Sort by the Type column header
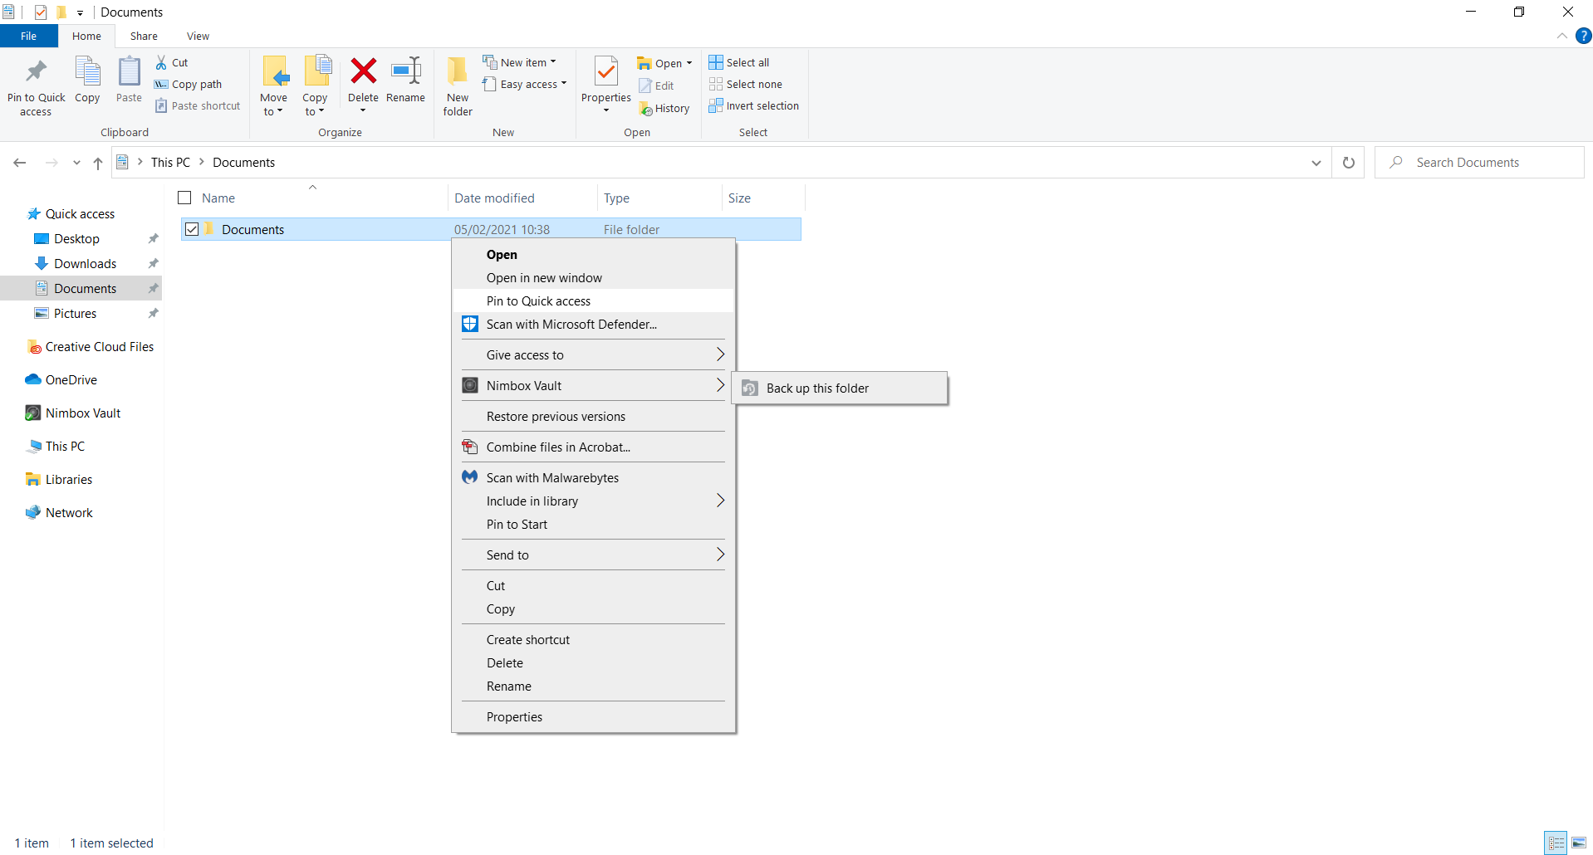 [659, 198]
